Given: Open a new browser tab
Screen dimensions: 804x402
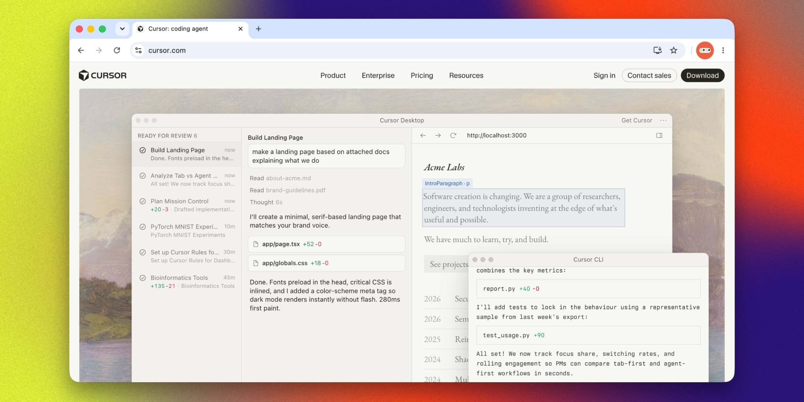Looking at the screenshot, I should point(258,29).
